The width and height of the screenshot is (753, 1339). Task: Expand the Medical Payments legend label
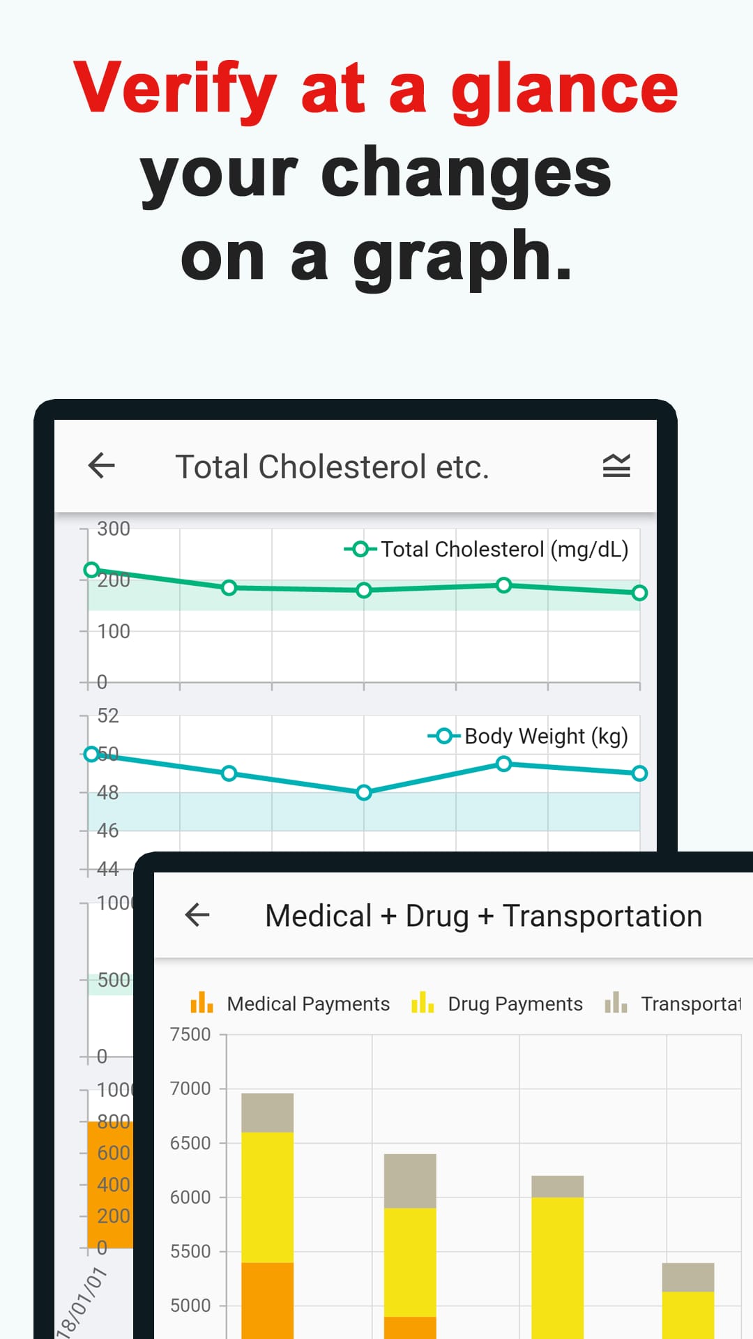[x=307, y=1004]
